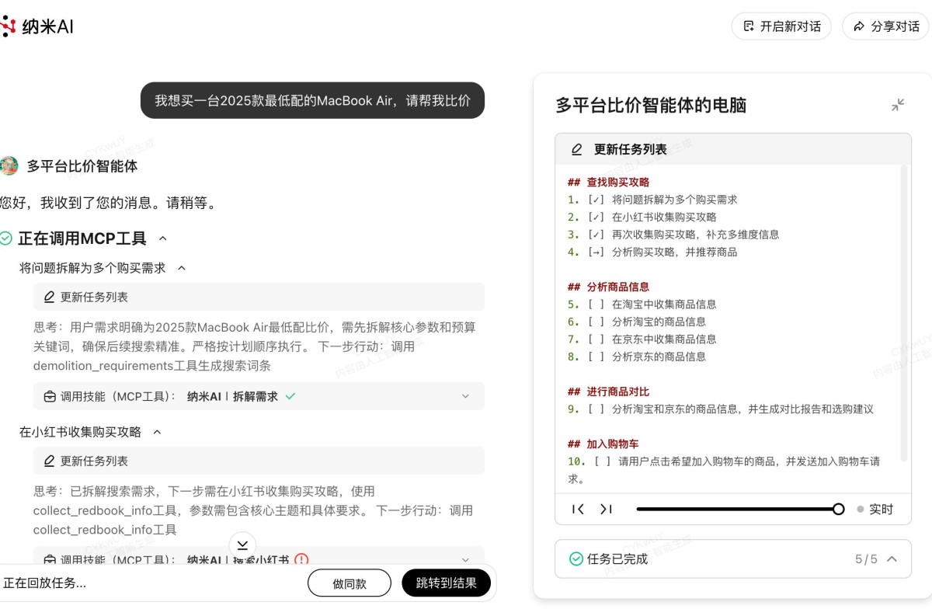Image resolution: width=932 pixels, height=609 pixels.
Task: Click the replay progress slider handle
Action: 838,509
